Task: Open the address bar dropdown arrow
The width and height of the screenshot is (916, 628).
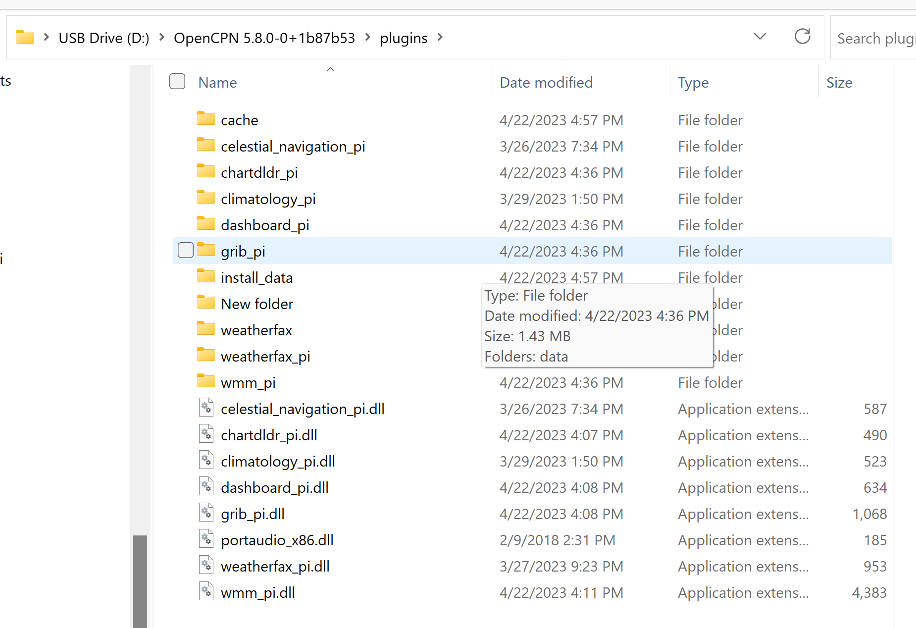Action: [x=760, y=37]
